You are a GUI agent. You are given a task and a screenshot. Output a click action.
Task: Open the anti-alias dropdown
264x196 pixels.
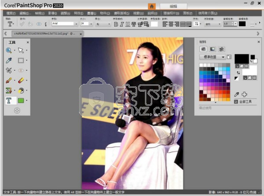(212, 24)
